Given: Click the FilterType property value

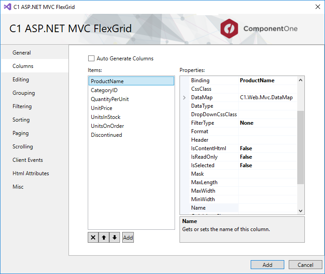Looking at the screenshot, I should point(267,123).
